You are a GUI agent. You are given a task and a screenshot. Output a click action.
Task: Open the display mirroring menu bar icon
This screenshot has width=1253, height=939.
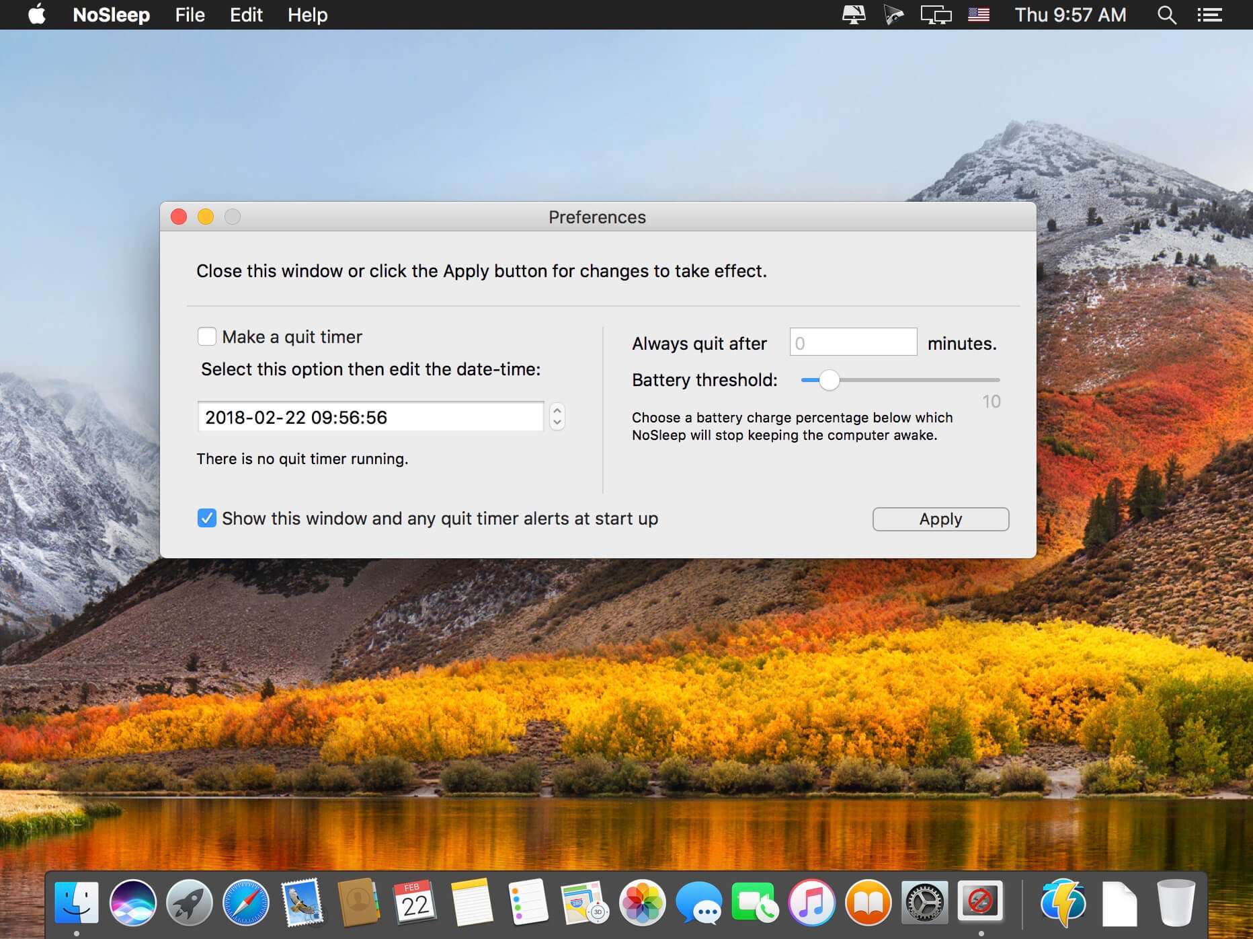[936, 15]
